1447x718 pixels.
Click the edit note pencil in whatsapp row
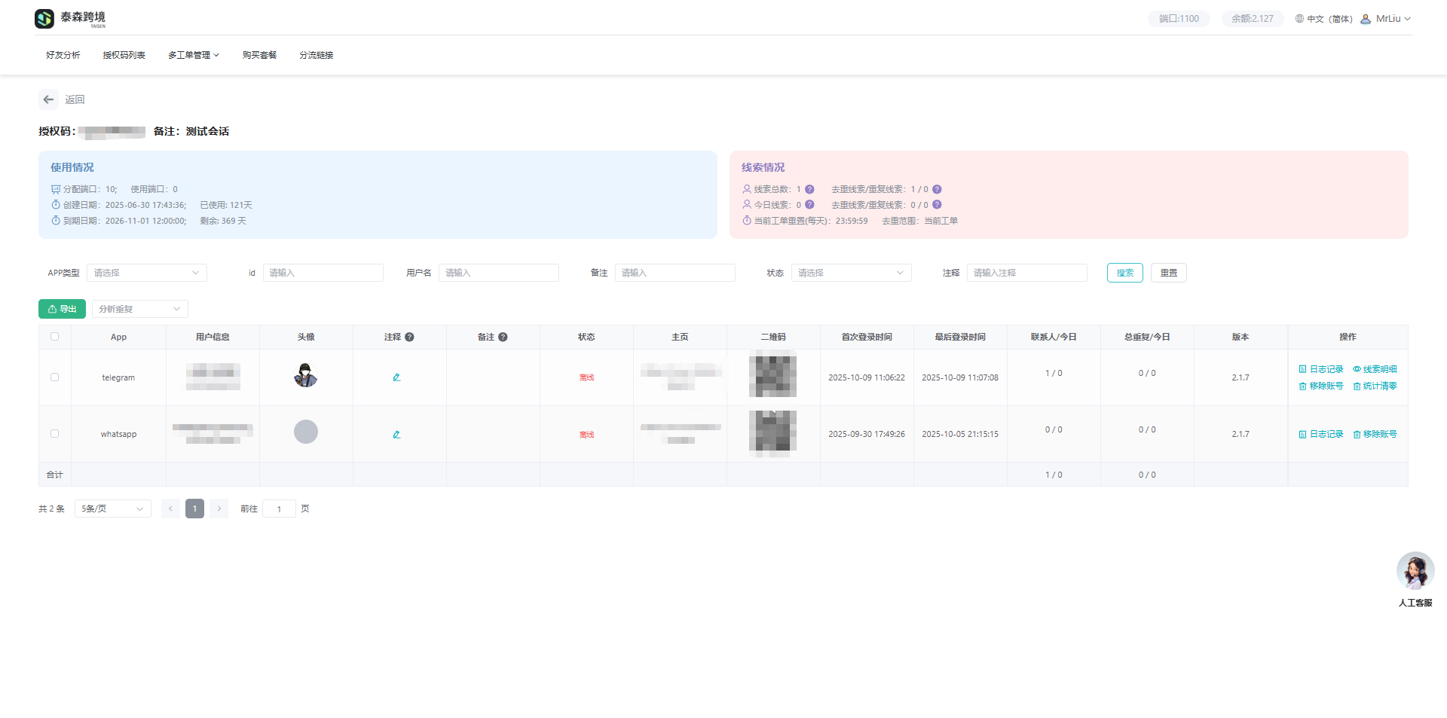click(x=396, y=435)
